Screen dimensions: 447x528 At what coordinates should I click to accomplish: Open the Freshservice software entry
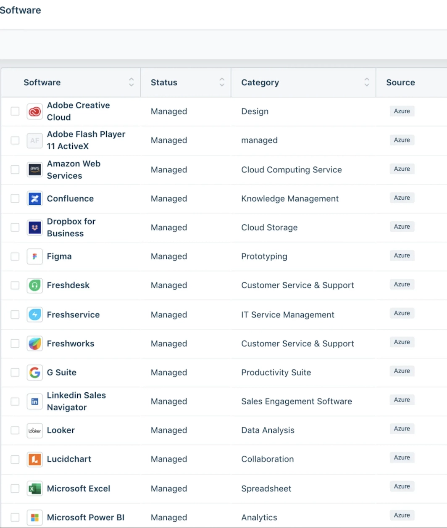click(73, 314)
